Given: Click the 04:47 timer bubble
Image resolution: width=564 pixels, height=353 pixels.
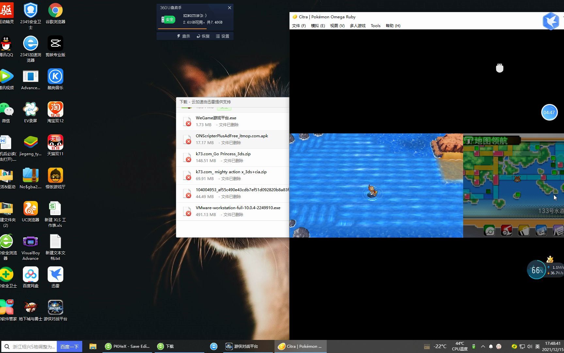Looking at the screenshot, I should (x=549, y=112).
